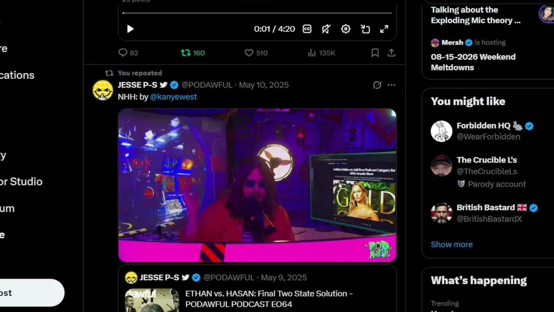Open the quoted post podcast thumbnail

click(x=152, y=300)
